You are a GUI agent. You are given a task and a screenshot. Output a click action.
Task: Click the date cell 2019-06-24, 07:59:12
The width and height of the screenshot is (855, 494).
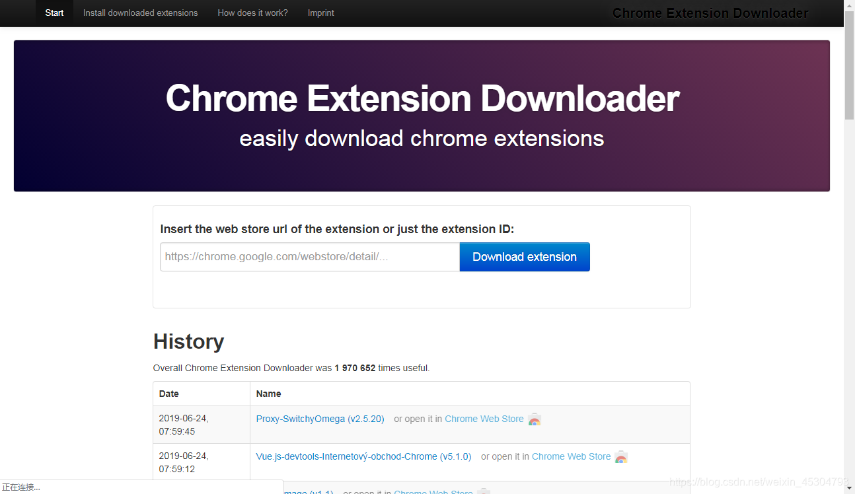click(202, 462)
